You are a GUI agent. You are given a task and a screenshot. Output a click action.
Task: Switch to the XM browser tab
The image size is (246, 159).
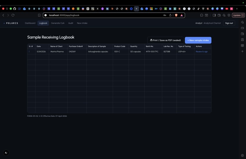click(156, 9)
